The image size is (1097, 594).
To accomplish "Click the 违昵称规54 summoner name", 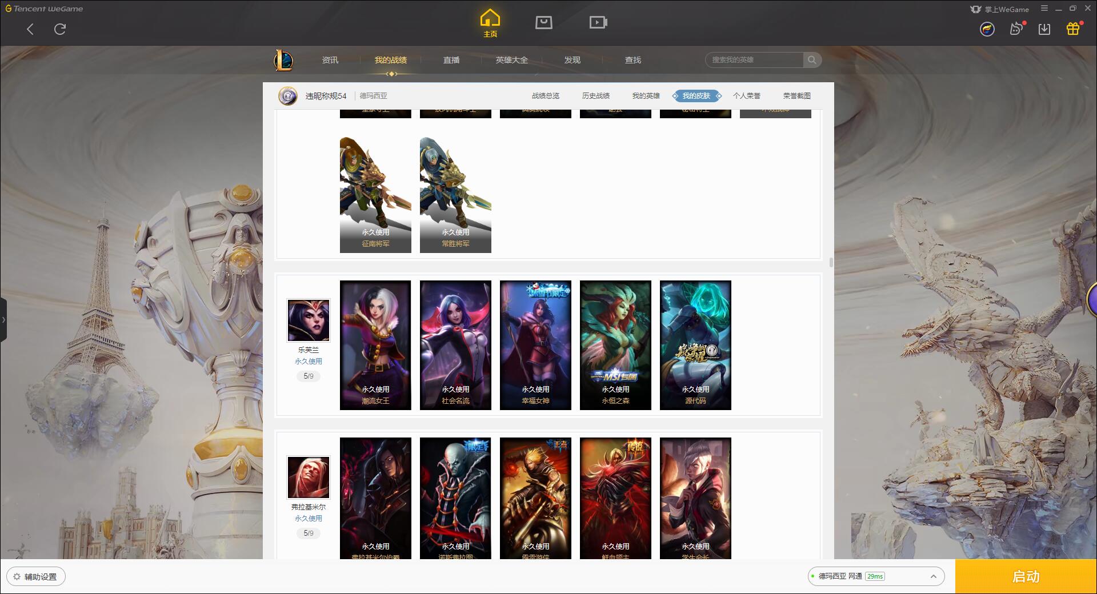I will coord(326,96).
